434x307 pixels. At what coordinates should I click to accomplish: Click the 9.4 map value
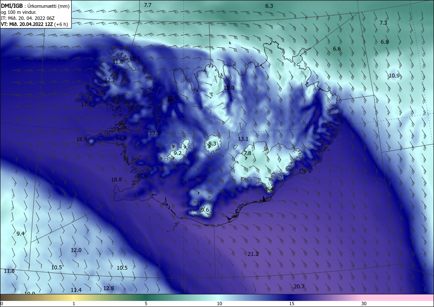(20, 233)
